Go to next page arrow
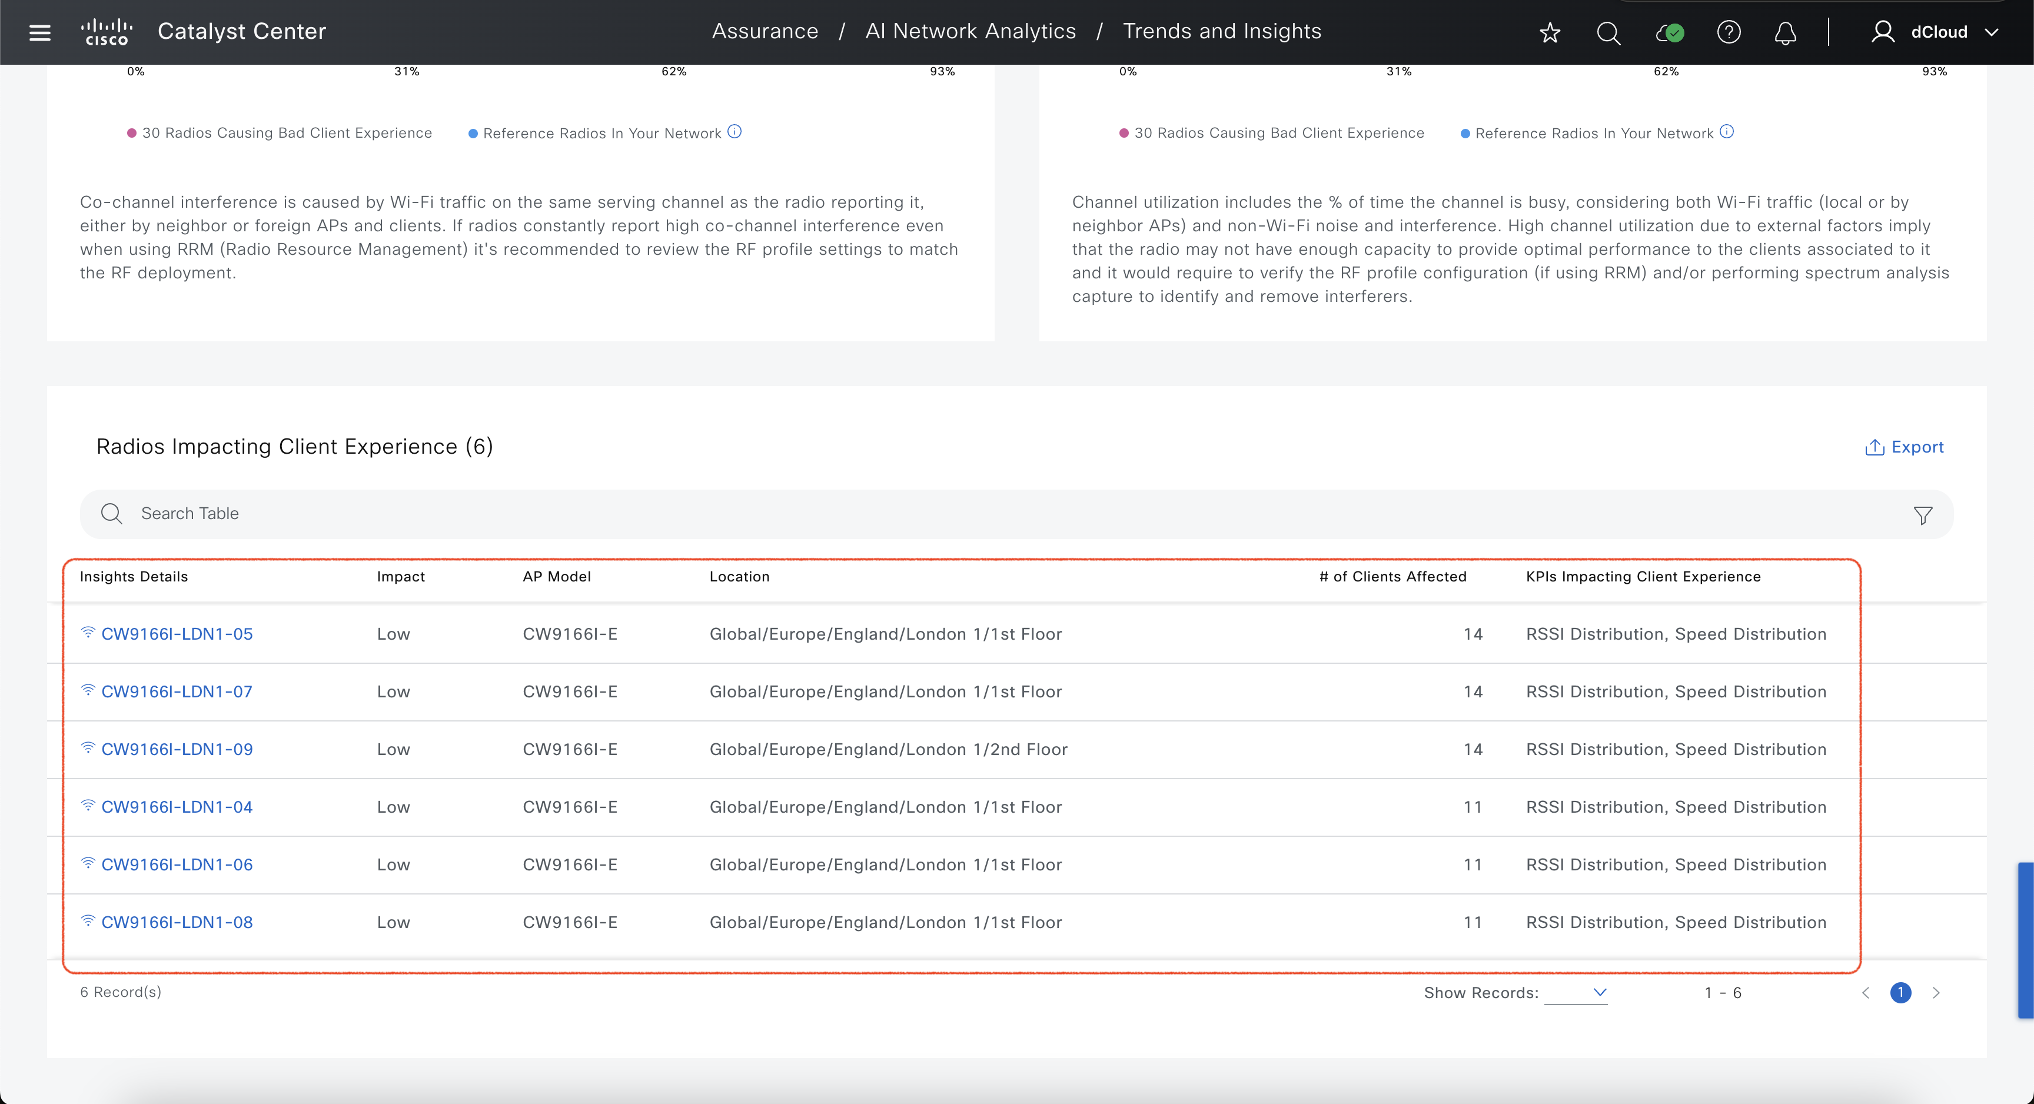The width and height of the screenshot is (2034, 1104). pos(1936,993)
